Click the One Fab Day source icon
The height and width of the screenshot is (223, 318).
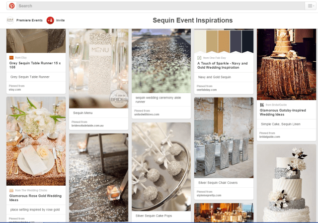tap(199, 58)
